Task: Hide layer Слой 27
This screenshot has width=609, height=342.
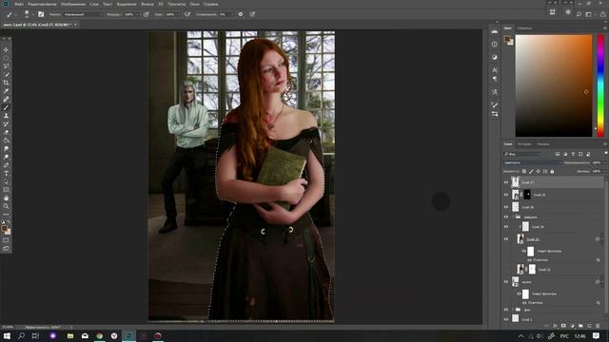Action: (506, 182)
